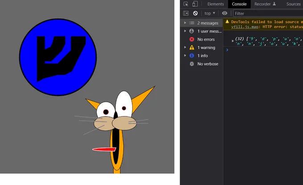
Task: Select the 2 messages sidebar row
Action: pyautogui.click(x=201, y=23)
